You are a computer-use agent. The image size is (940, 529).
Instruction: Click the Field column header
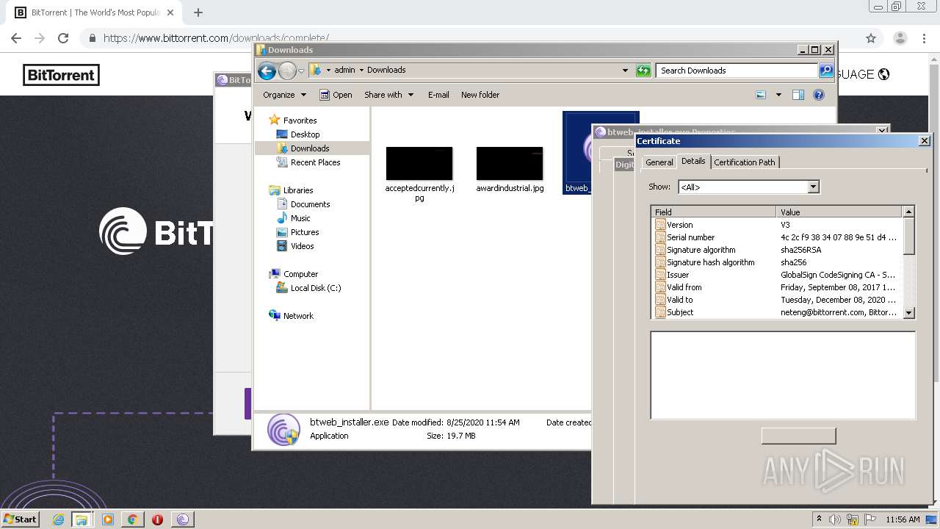(714, 212)
